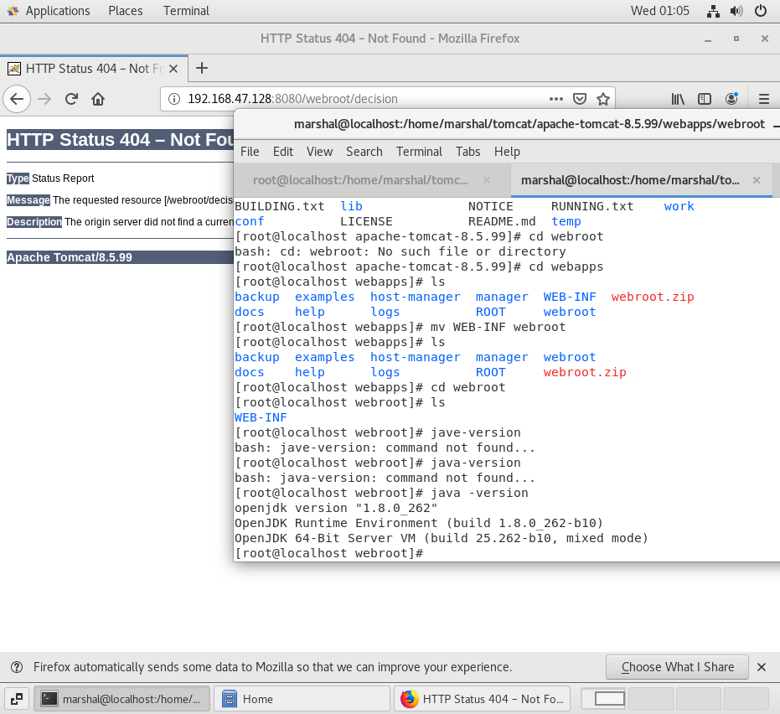Open the Terminal menu in terminal menubar

click(419, 152)
